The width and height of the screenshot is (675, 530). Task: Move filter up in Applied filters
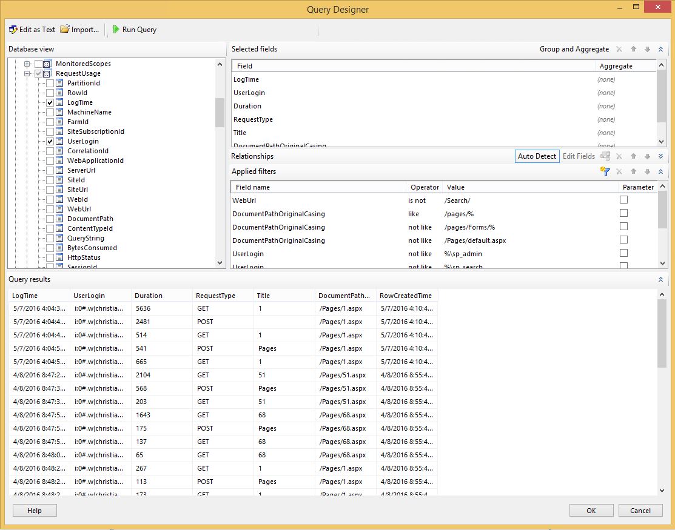coord(633,171)
